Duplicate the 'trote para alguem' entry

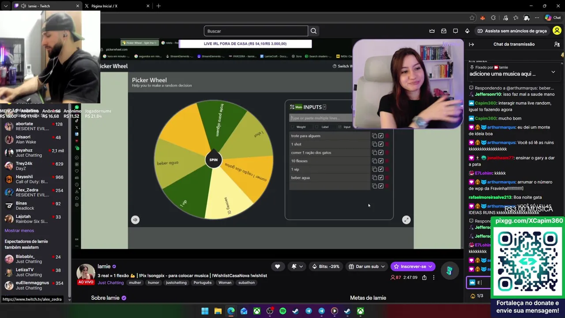coord(374,136)
